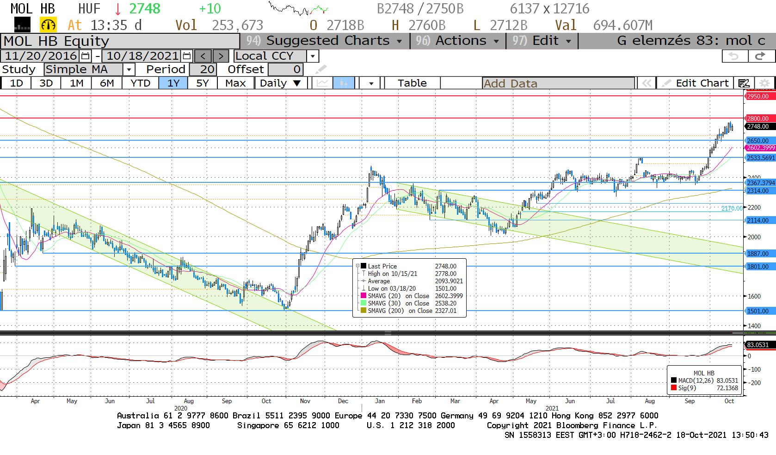
Task: Switch to line chart icon
Action: pos(323,83)
